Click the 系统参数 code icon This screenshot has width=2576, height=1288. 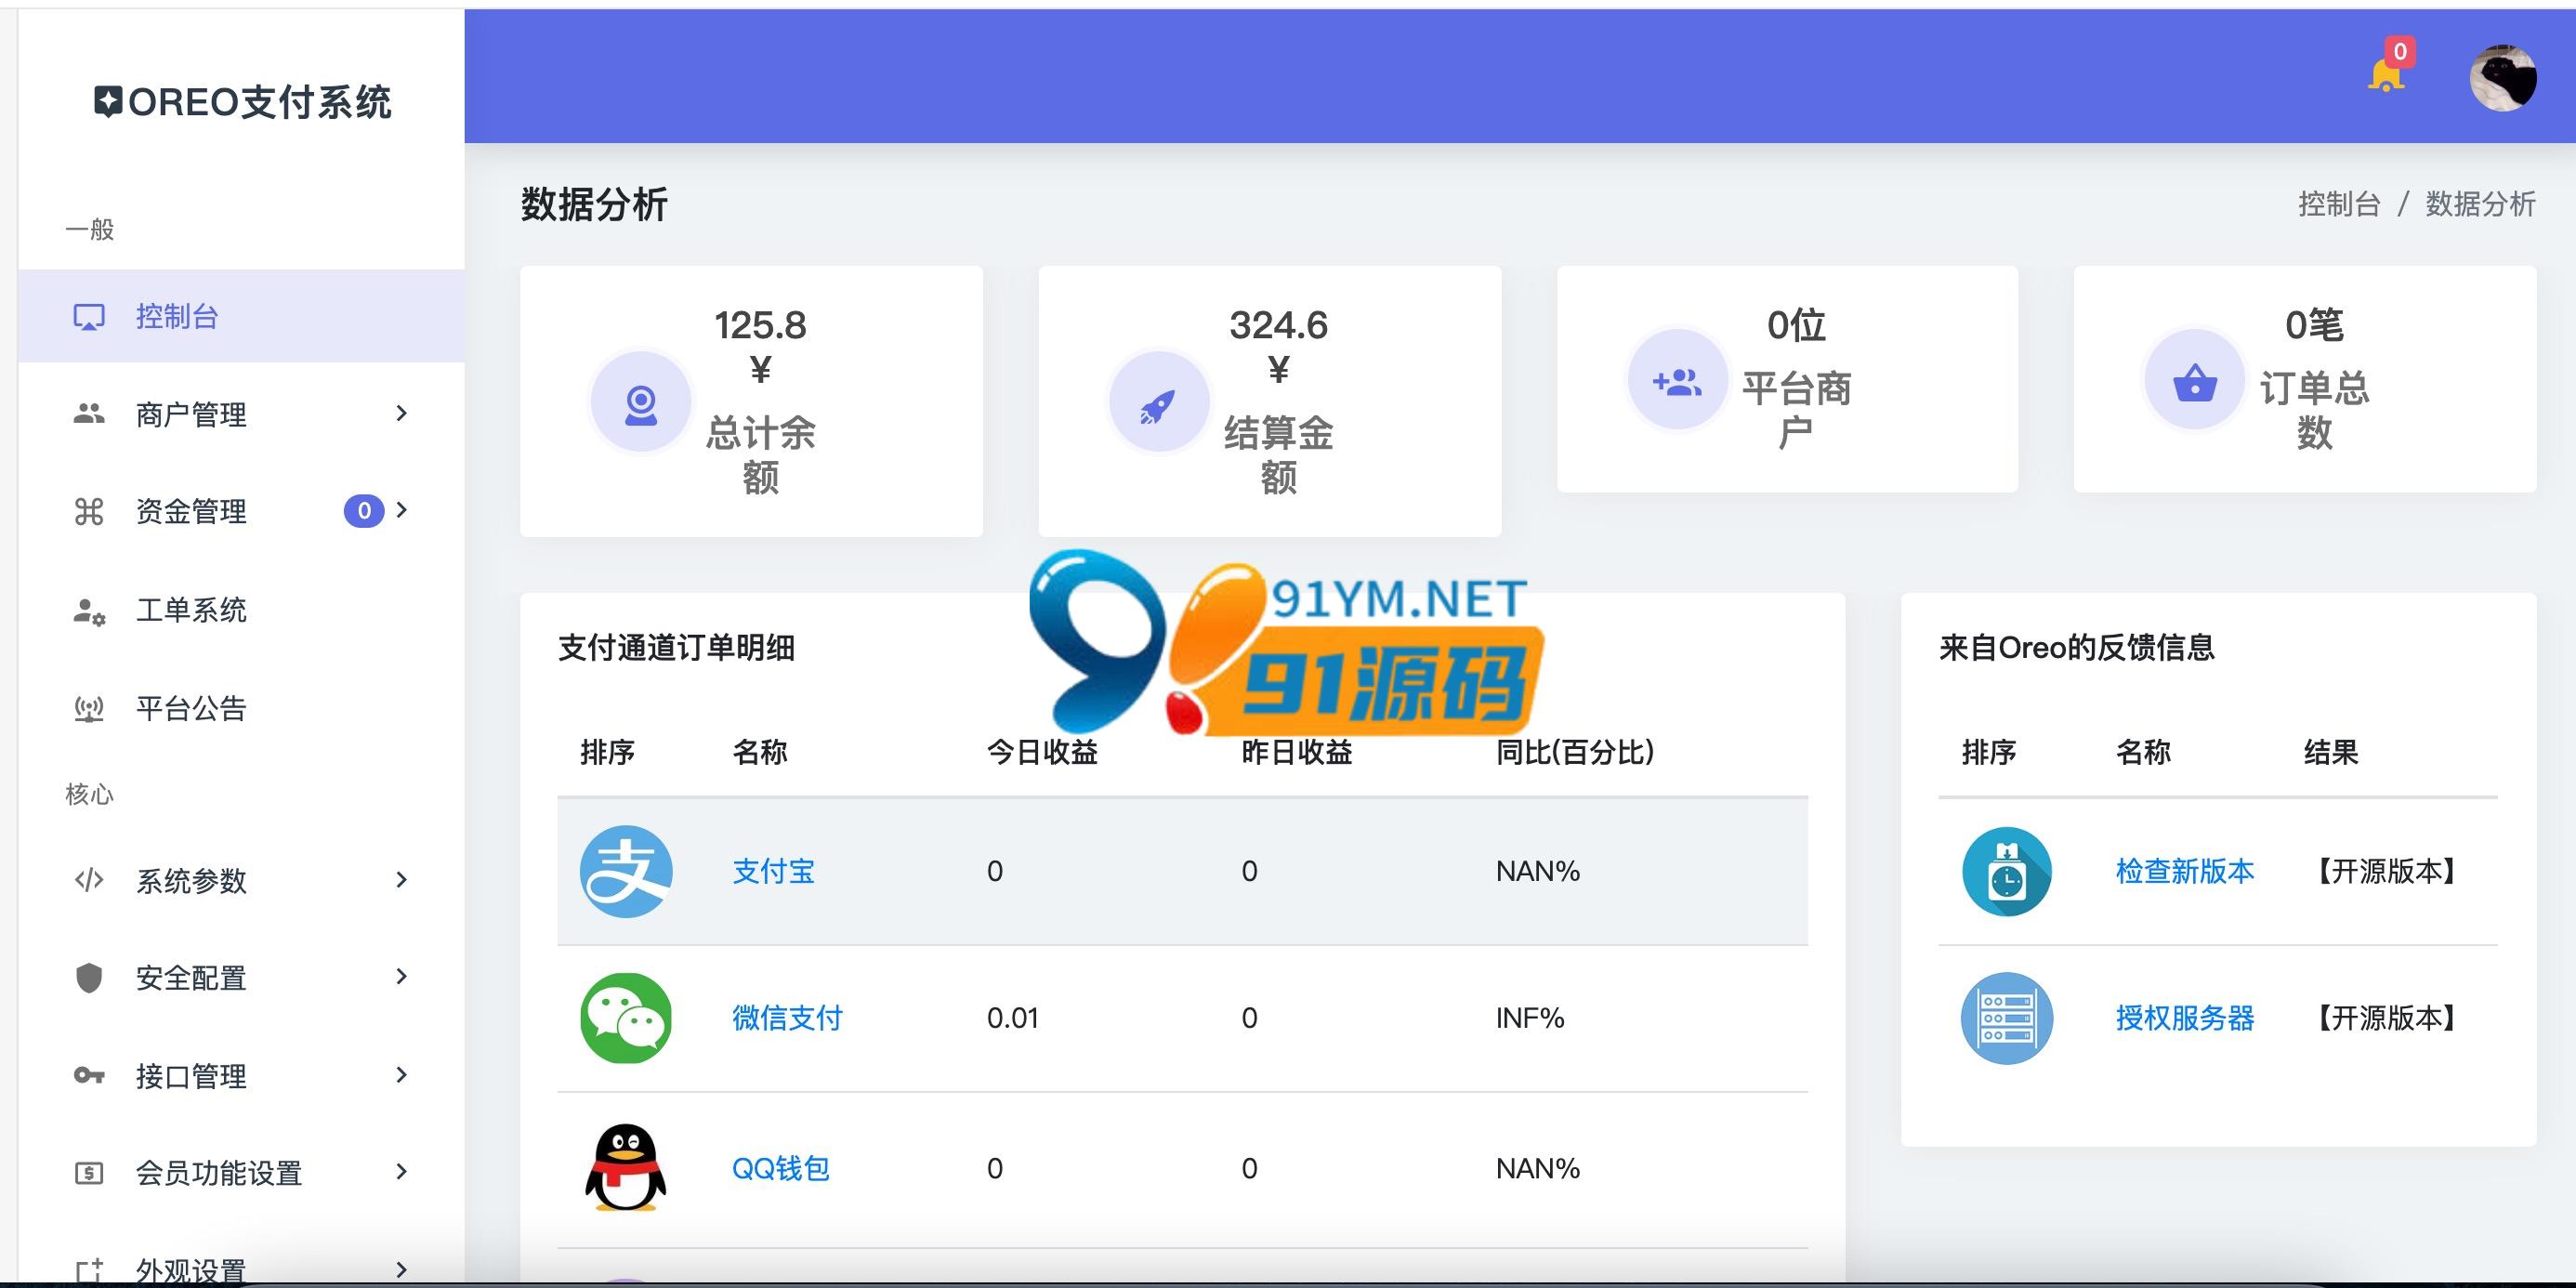(89, 880)
